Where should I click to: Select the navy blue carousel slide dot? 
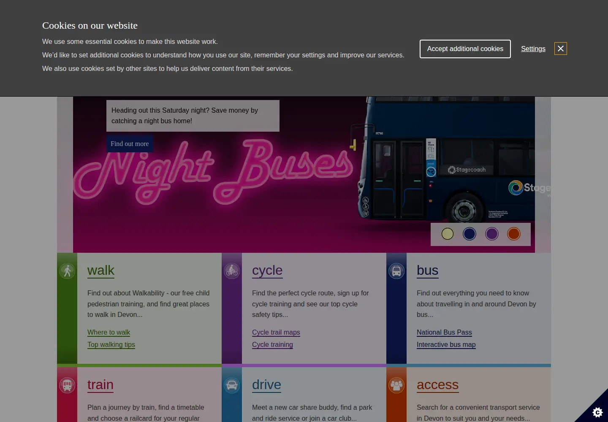click(470, 234)
